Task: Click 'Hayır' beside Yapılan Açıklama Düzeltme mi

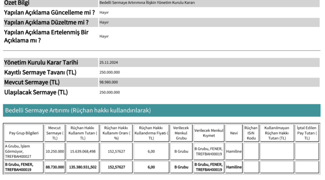Action: point(104,22)
